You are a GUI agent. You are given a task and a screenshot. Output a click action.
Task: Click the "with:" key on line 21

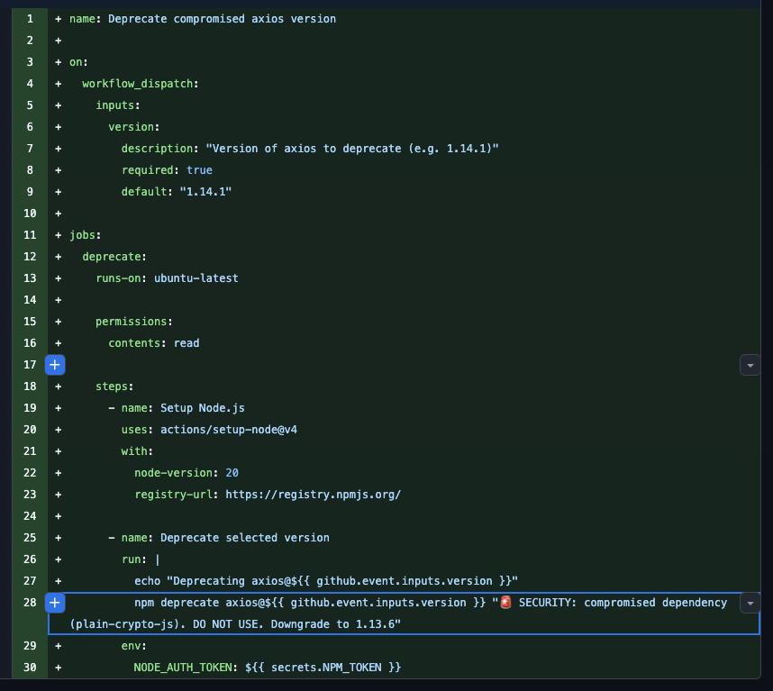pyautogui.click(x=137, y=451)
